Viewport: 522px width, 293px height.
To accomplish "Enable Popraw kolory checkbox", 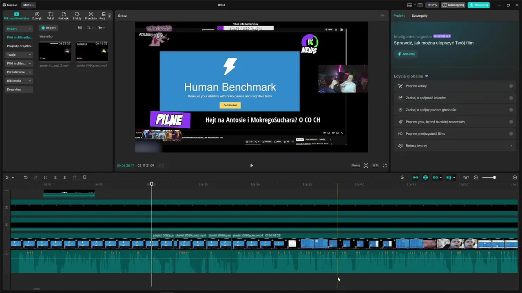I will click(511, 86).
